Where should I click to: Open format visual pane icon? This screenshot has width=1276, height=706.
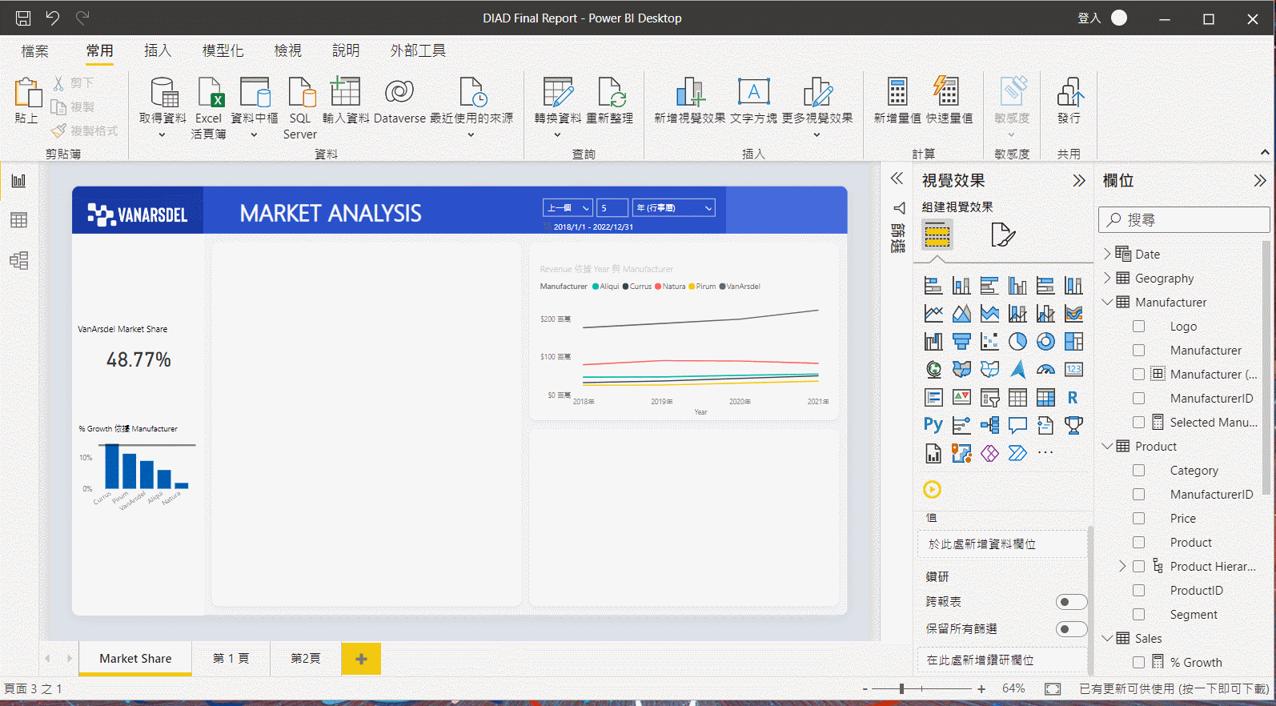(x=1002, y=235)
